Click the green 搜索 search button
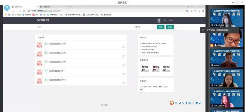Viewport: 245px width, 112px height. click(x=161, y=27)
